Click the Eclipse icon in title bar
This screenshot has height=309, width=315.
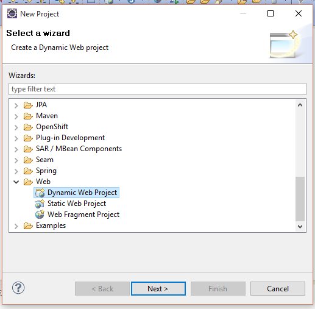[x=12, y=14]
